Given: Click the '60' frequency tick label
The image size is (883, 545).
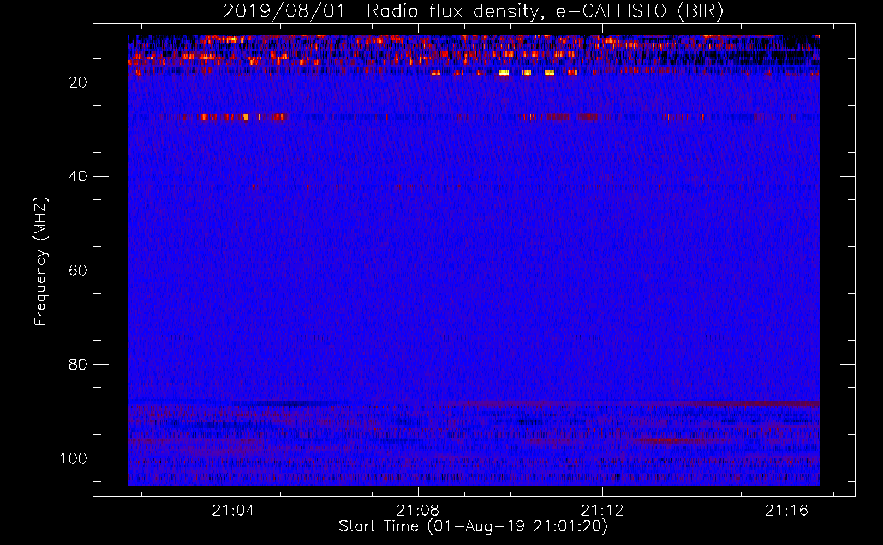Looking at the screenshot, I should pos(78,270).
